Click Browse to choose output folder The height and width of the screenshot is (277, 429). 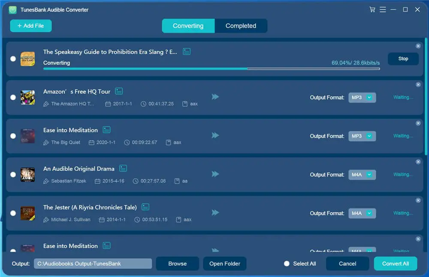(178, 264)
